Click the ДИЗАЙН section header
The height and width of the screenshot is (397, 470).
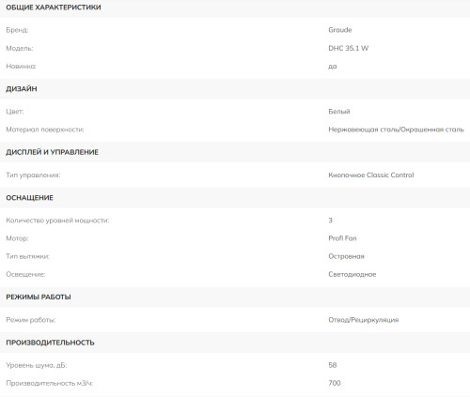click(x=22, y=89)
